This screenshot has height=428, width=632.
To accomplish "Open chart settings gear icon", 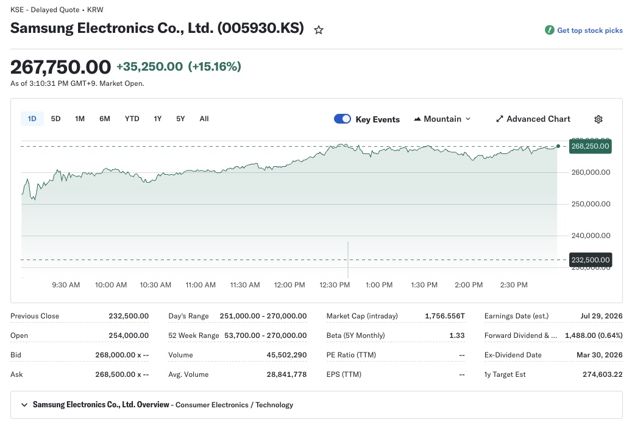I will pyautogui.click(x=598, y=119).
